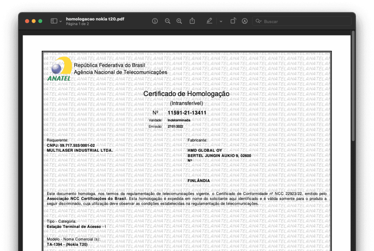Click CNPJ: 59.717.553/0001-02
This screenshot has height=251, width=374.
point(71,146)
